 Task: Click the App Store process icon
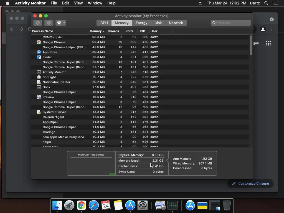click(x=39, y=52)
